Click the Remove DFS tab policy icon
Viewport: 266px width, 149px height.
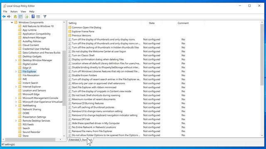click(x=70, y=119)
